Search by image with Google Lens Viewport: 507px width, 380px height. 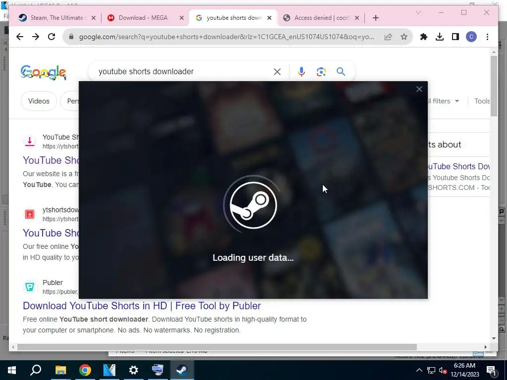pos(321,72)
